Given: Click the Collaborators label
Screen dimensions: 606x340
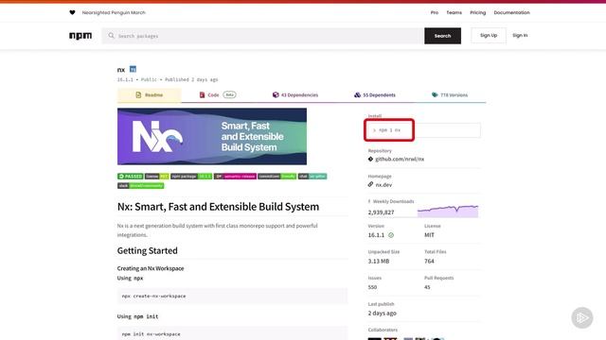Looking at the screenshot, I should 383,330.
